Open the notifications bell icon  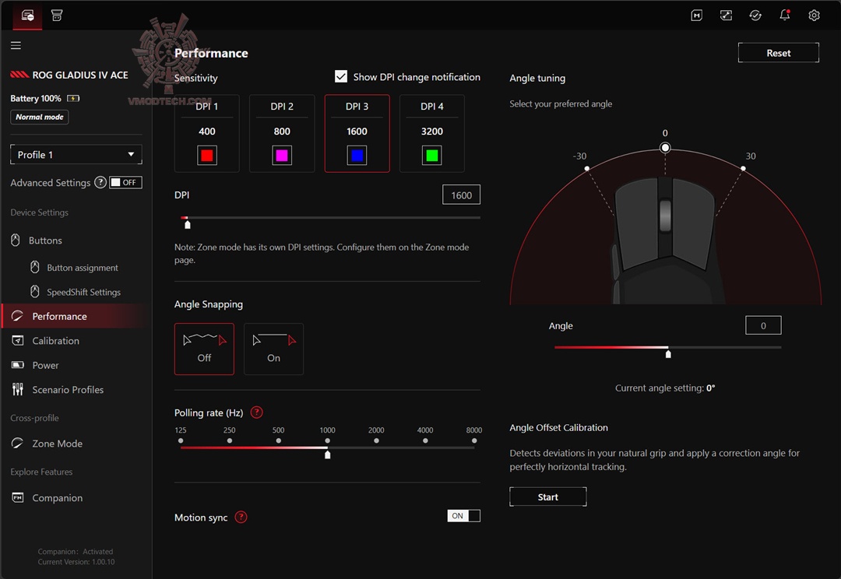785,15
